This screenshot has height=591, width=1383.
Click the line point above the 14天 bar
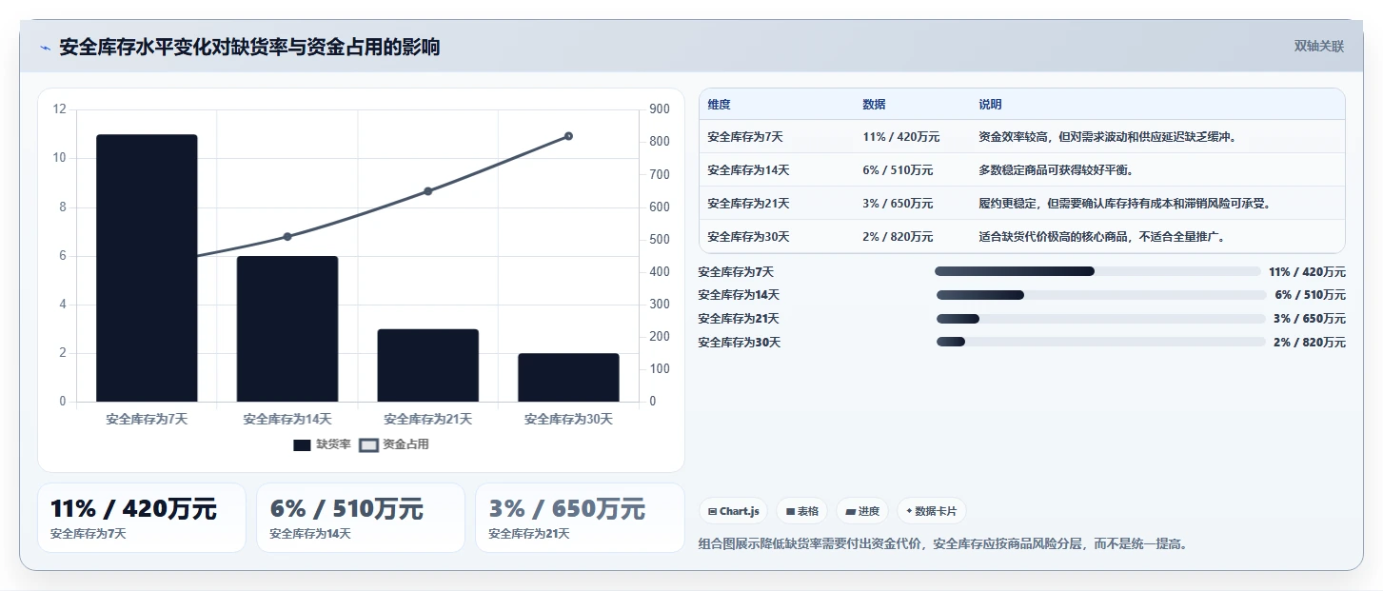tap(287, 236)
